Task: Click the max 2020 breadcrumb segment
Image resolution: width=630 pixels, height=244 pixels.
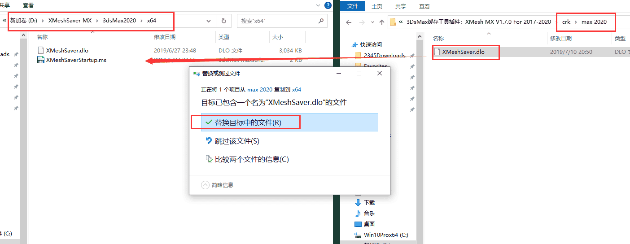Action: 594,22
